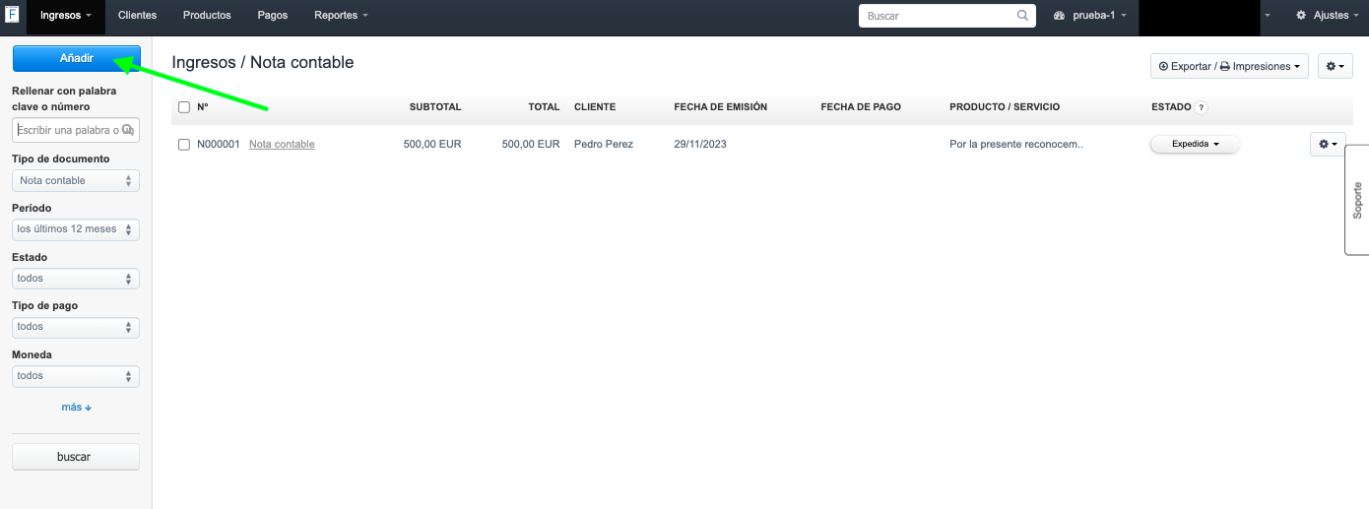Image resolution: width=1369 pixels, height=509 pixels.
Task: Click the help question mark next to ESTADO
Action: (x=1202, y=107)
